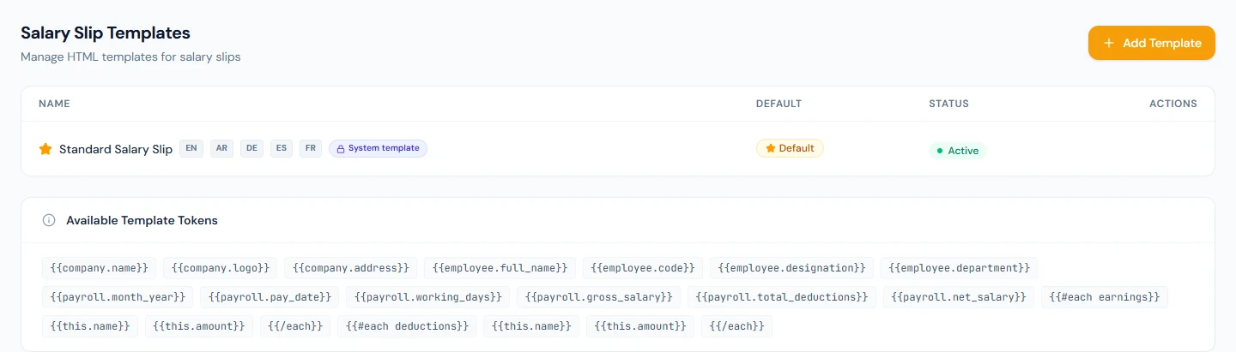This screenshot has width=1236, height=352.
Task: Click the Salary Slip Templates heading
Action: pyautogui.click(x=106, y=33)
